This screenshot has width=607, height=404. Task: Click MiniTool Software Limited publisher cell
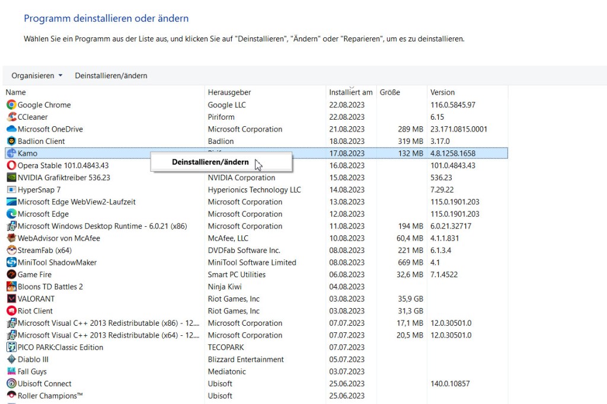pos(252,262)
